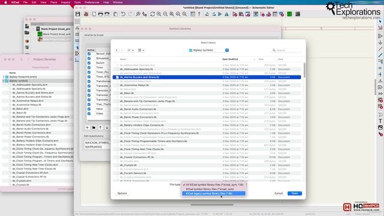Click the Save icon in Schematic Editor toolbar
The width and height of the screenshot is (384, 216).
77,14
